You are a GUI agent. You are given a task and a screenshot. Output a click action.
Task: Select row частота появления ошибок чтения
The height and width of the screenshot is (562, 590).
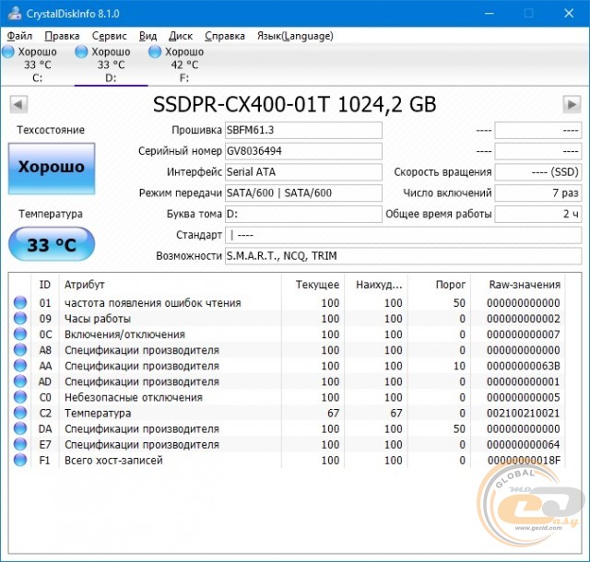point(287,302)
